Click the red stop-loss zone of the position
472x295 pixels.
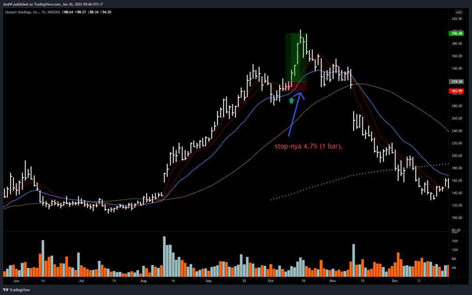[295, 87]
